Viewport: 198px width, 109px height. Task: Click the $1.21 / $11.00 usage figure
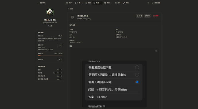point(58,54)
